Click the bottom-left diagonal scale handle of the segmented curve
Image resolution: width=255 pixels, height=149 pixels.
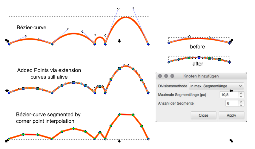point(7,140)
